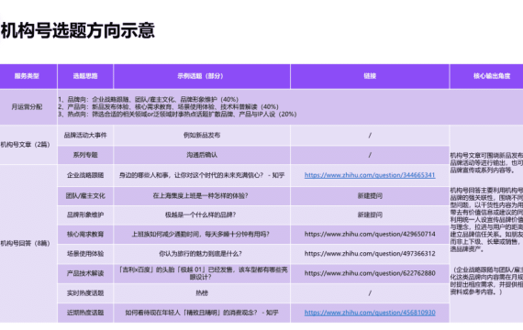Select the 近期热度话题 cell
This screenshot has width=523, height=330.
[85, 313]
